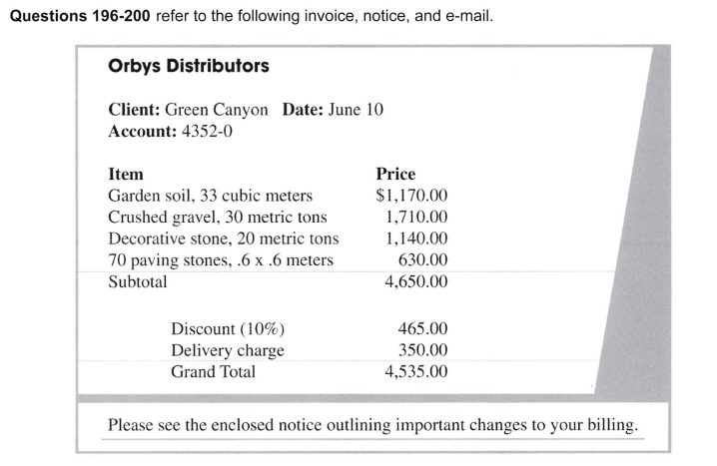Click the Price column header

click(395, 174)
